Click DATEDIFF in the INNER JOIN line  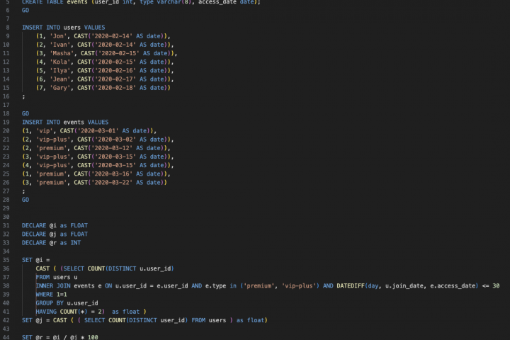[351, 286]
